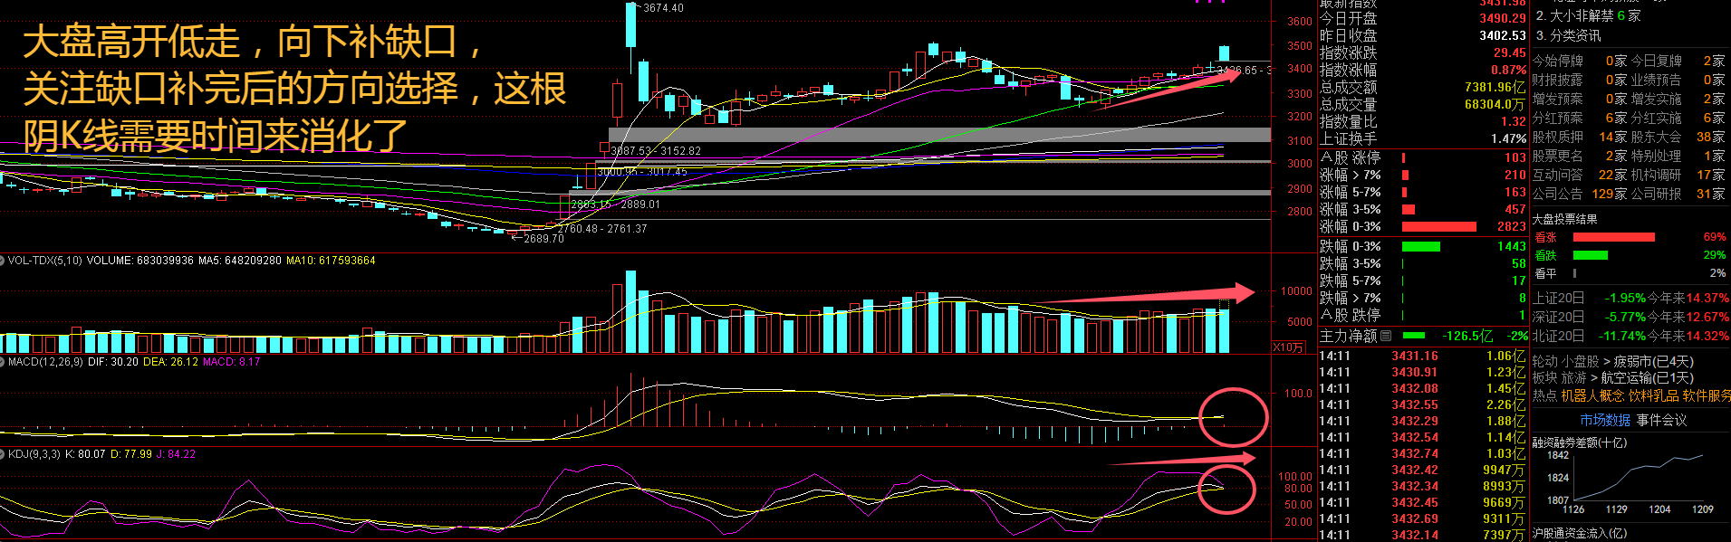Open the 航空运输 sector link
The height and width of the screenshot is (542, 1731).
pyautogui.click(x=1627, y=378)
